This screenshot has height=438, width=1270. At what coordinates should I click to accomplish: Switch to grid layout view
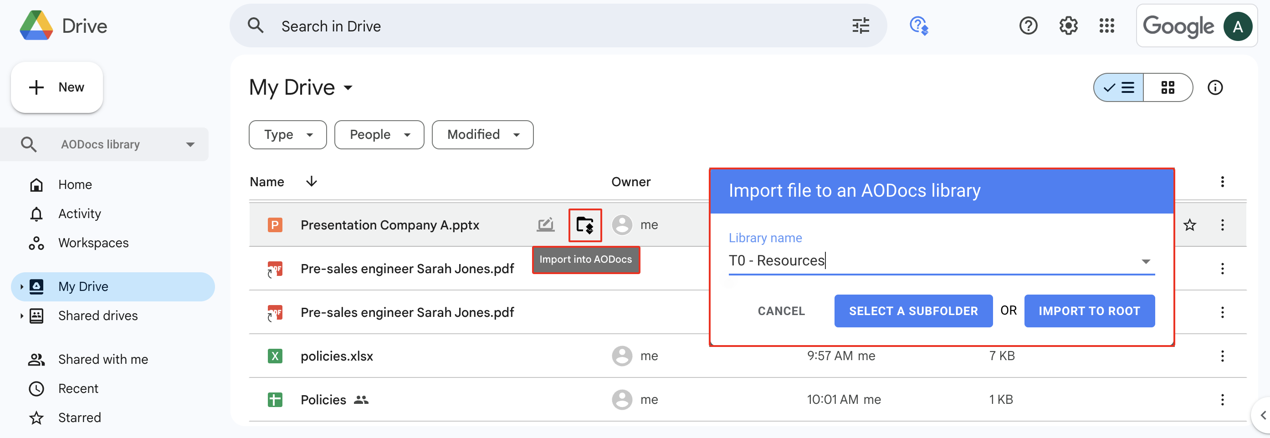click(1168, 88)
